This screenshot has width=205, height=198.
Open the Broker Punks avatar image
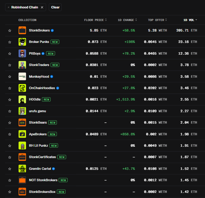click(x=22, y=42)
